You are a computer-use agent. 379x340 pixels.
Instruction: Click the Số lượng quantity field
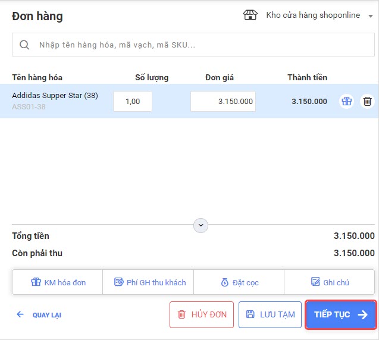pyautogui.click(x=133, y=101)
